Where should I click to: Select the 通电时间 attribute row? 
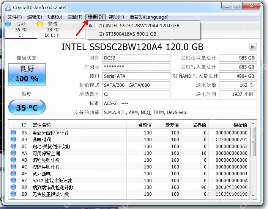[x=129, y=139]
